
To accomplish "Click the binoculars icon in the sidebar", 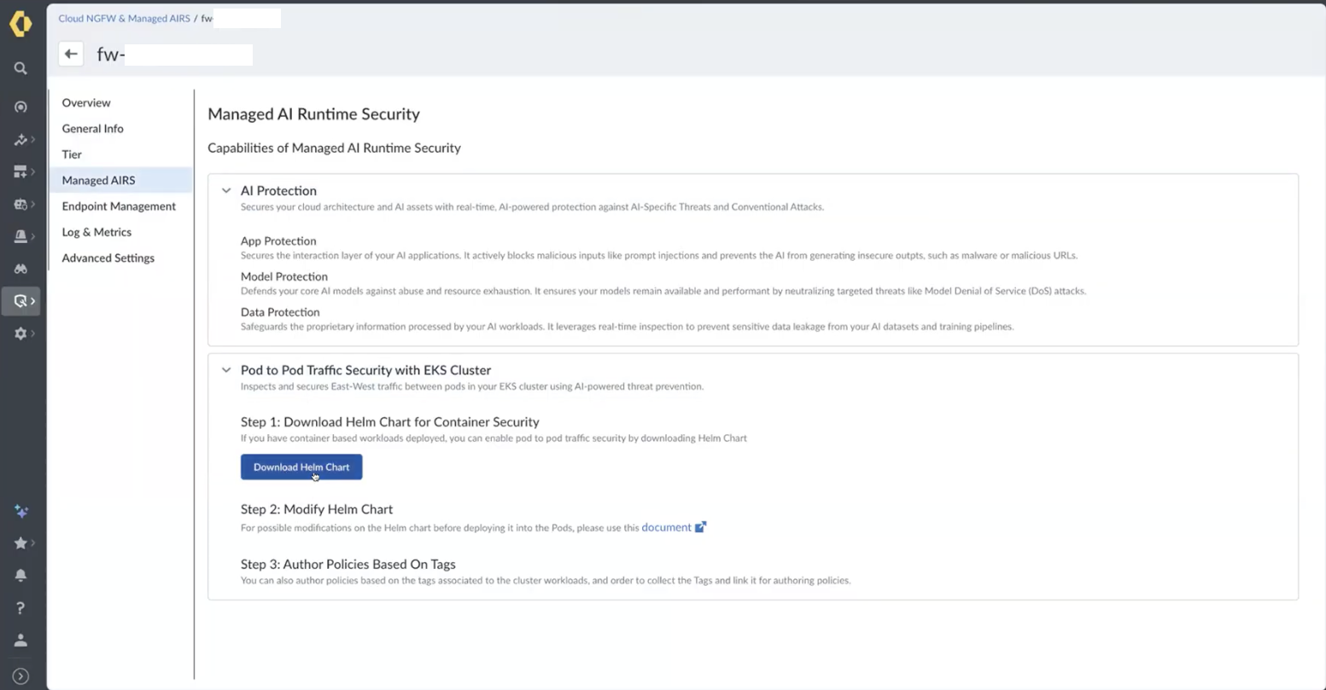I will [20, 269].
